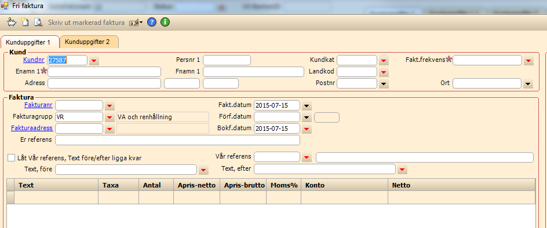Click the Text, efter input field
The width and height of the screenshot is (547, 228).
(324, 169)
